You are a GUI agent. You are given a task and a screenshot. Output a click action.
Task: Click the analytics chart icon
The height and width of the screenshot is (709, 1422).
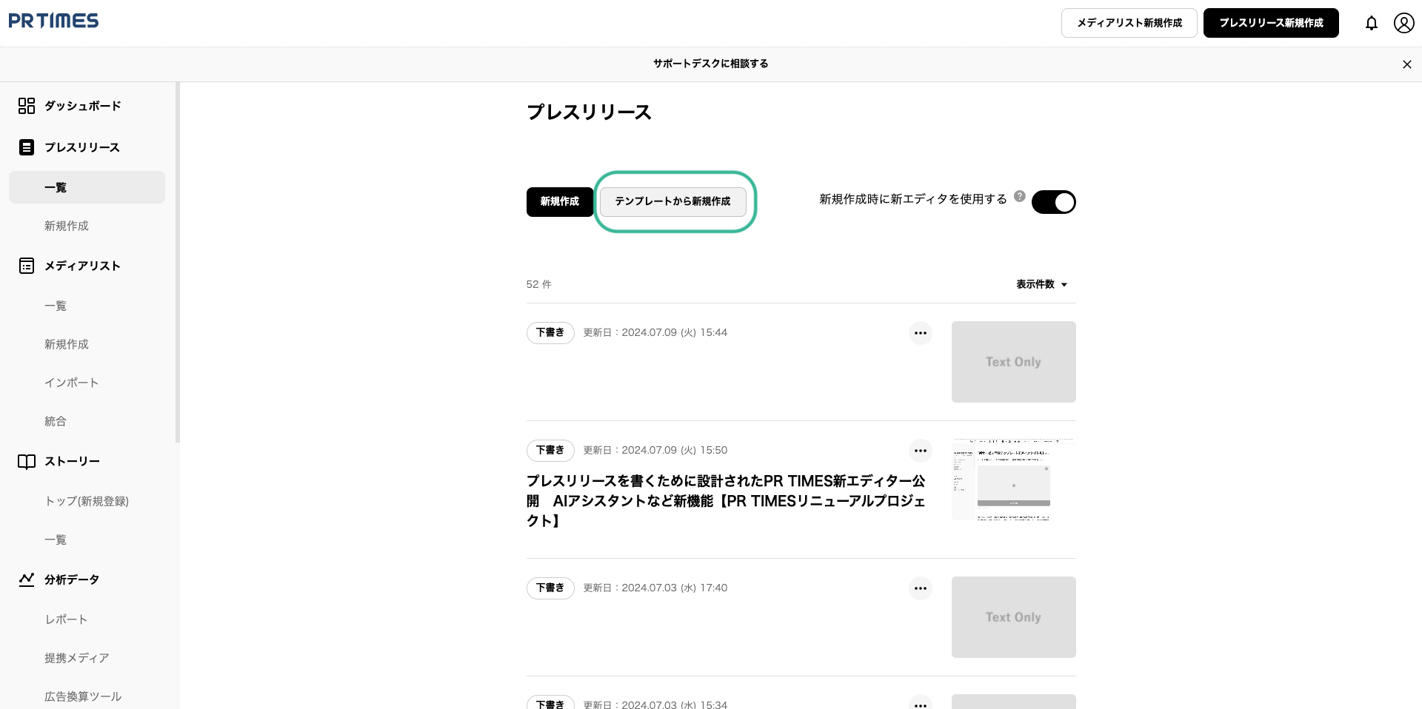(27, 579)
